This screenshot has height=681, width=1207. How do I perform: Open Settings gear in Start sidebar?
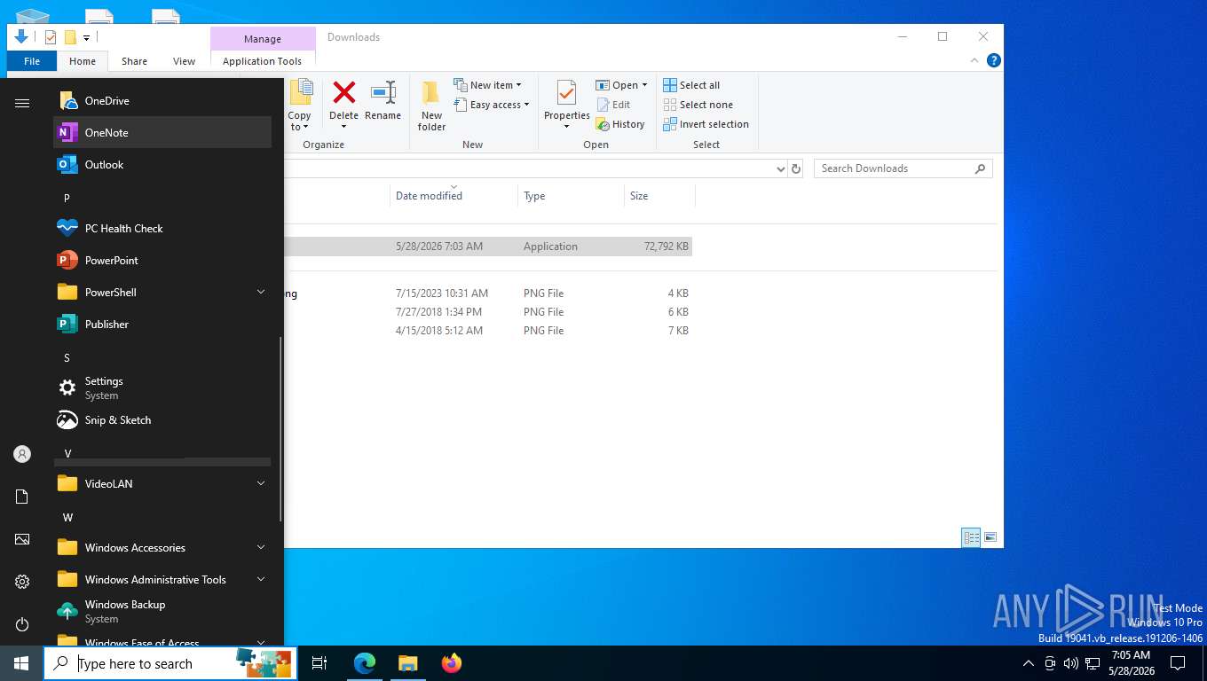(x=22, y=582)
